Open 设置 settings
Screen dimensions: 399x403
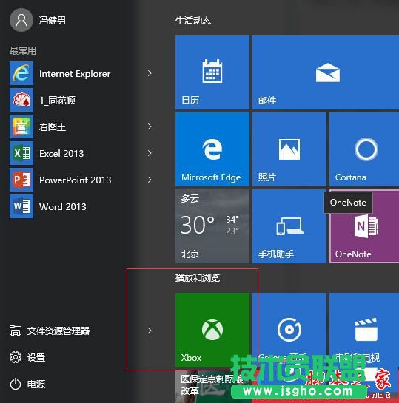27,357
